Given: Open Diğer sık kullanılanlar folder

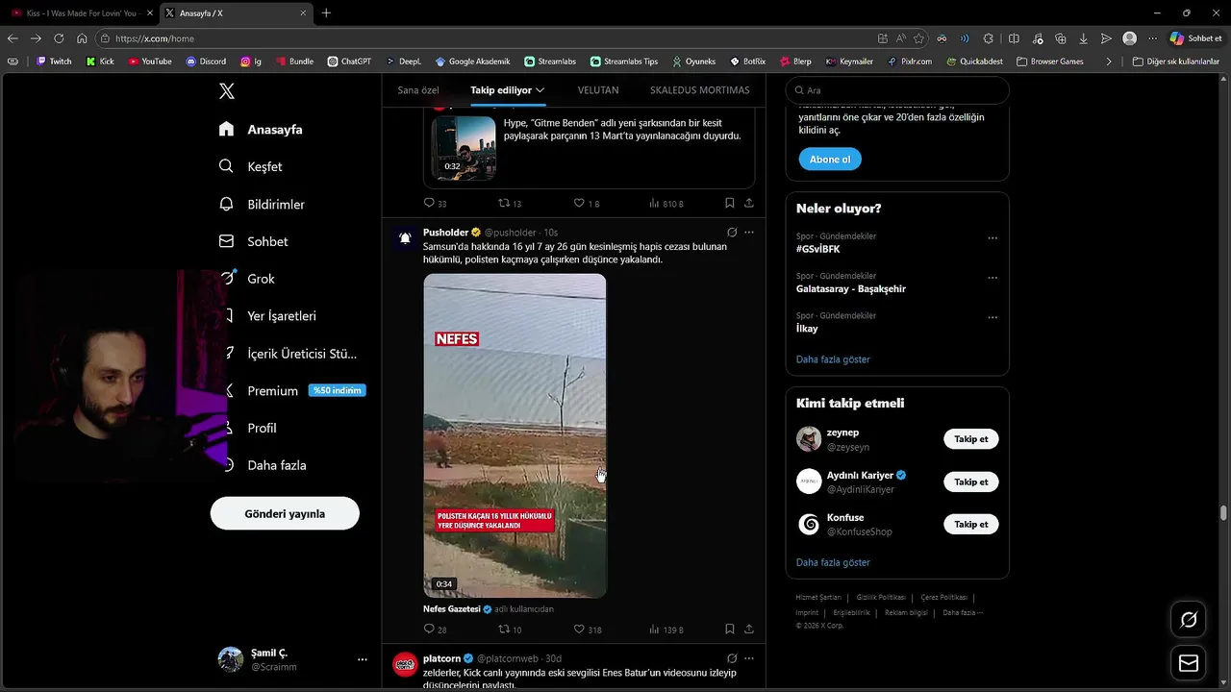Looking at the screenshot, I should [1176, 62].
